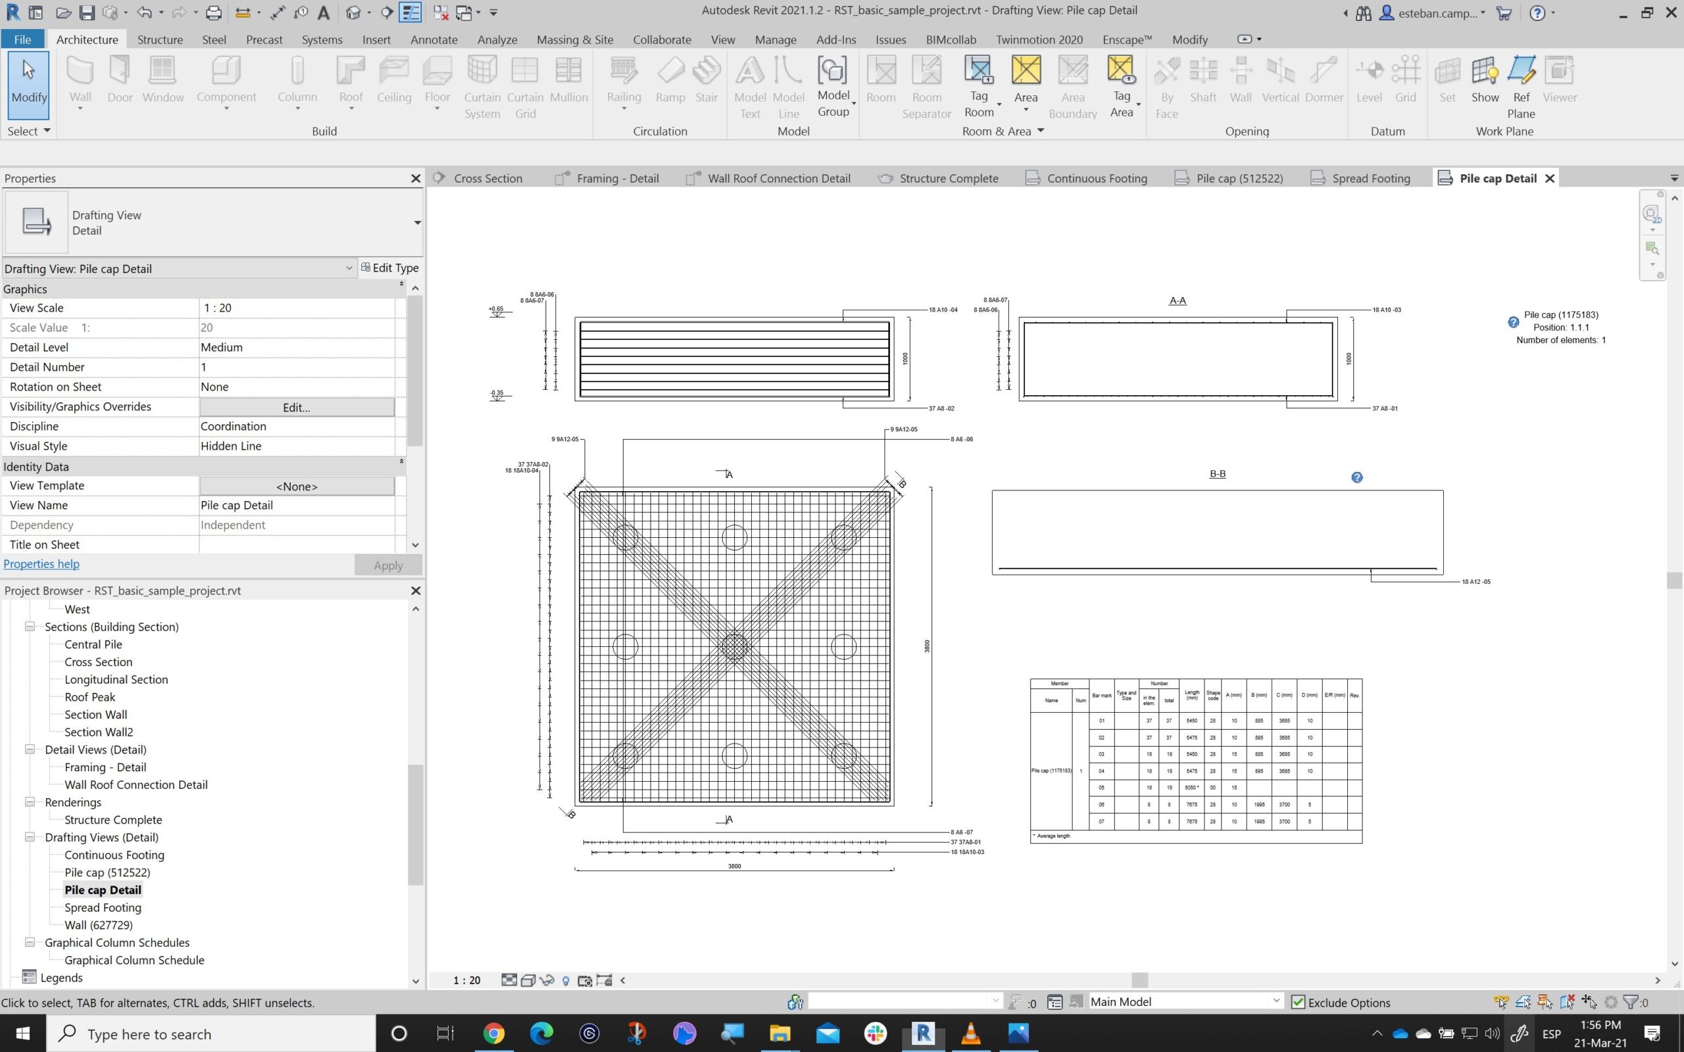1684x1052 pixels.
Task: Collapse the Drafting Views (Detail) node
Action: [30, 837]
